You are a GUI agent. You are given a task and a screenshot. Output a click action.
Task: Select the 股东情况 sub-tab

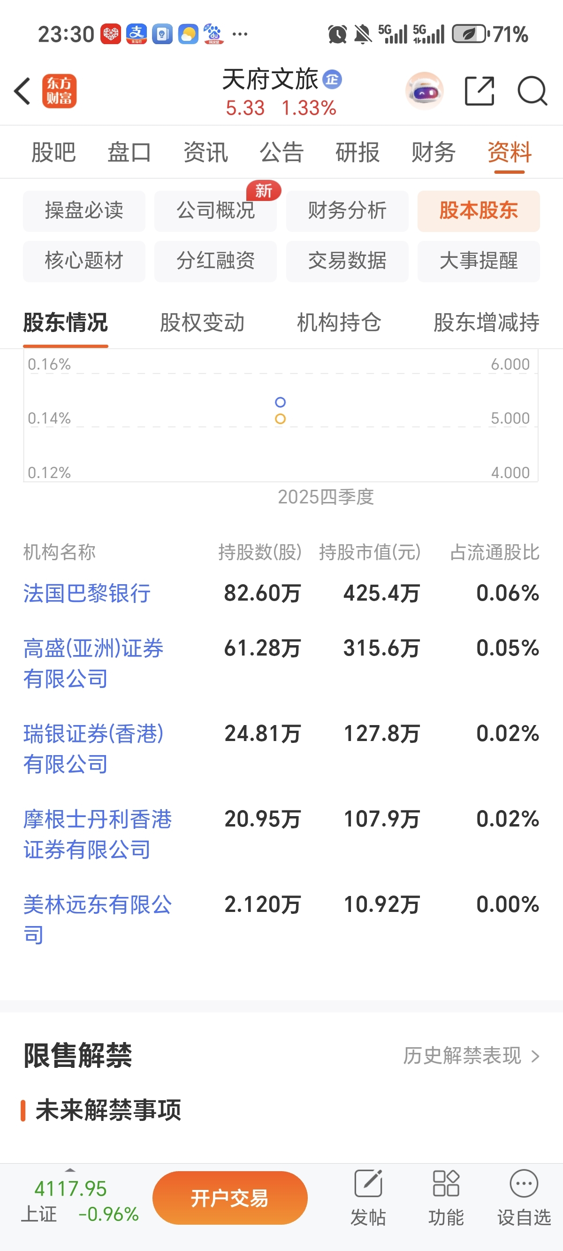(x=66, y=323)
